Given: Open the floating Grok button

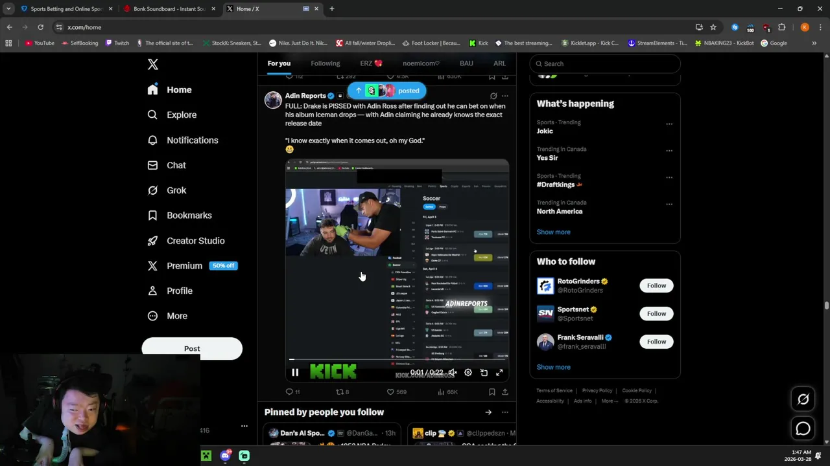Looking at the screenshot, I should coord(803,399).
